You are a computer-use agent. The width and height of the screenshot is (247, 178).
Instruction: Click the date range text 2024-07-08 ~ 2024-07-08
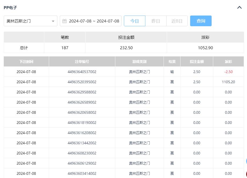click(94, 21)
